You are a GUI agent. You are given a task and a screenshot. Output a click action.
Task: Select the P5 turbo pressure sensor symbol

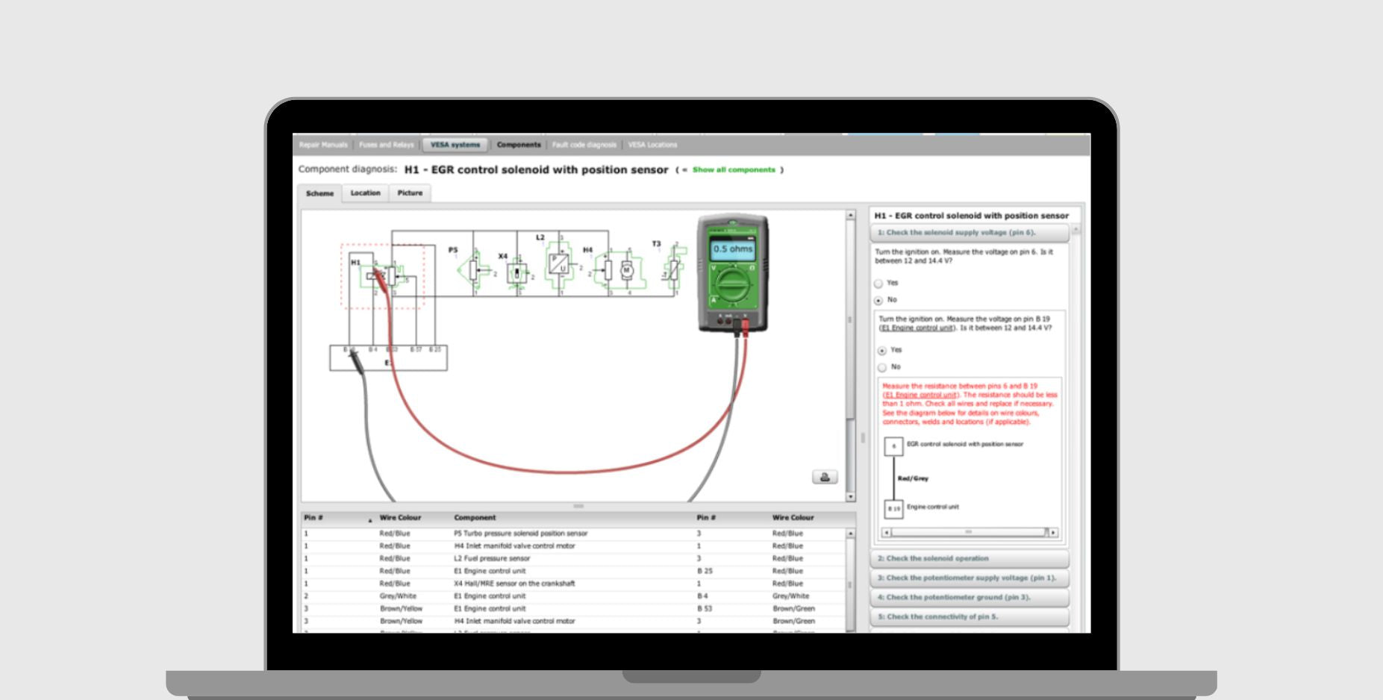[x=473, y=269]
